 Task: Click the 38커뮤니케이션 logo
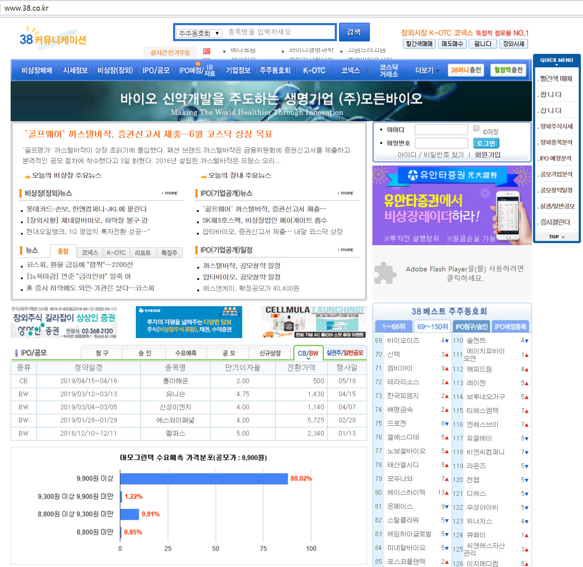tap(53, 38)
